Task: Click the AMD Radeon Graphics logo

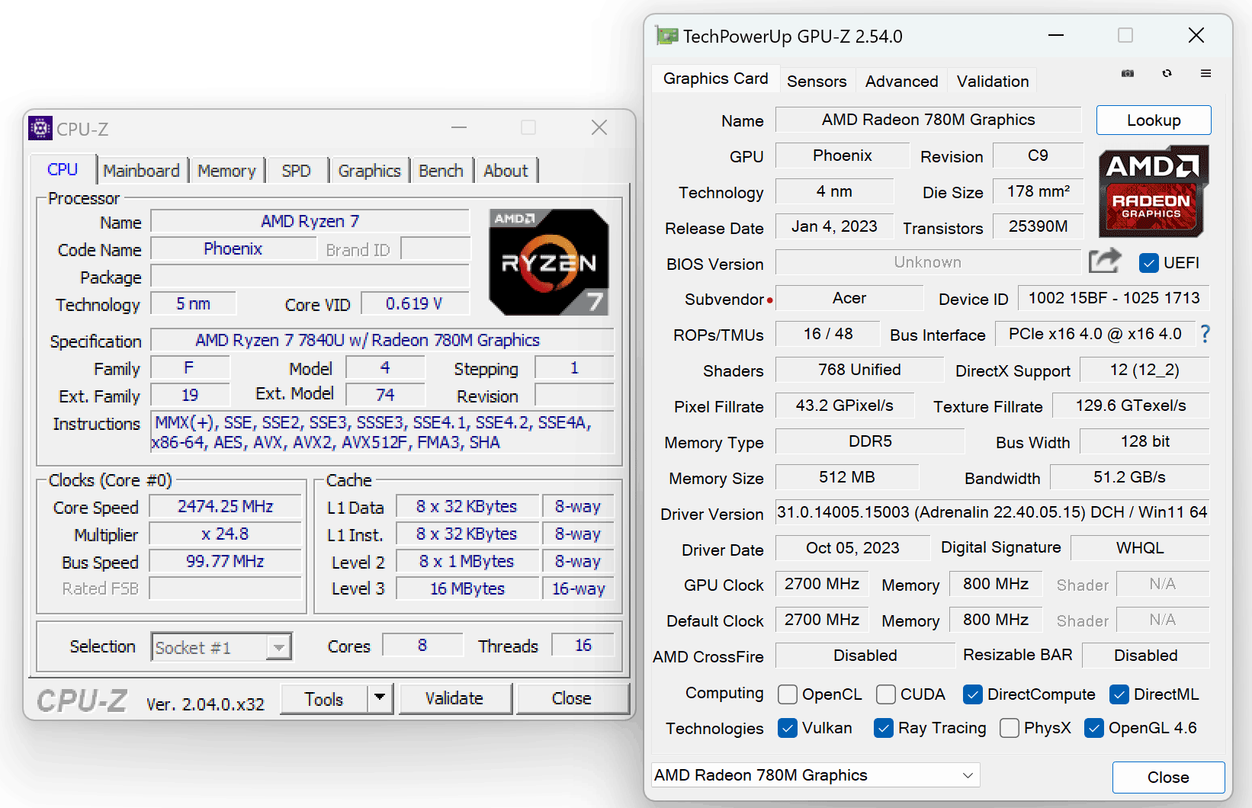Action: [1154, 191]
